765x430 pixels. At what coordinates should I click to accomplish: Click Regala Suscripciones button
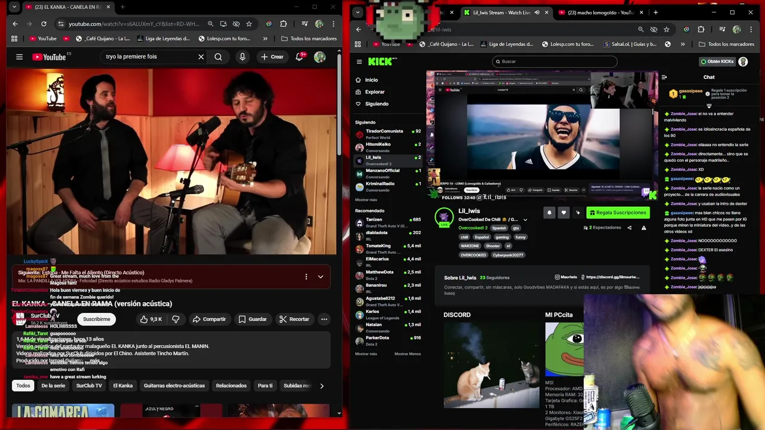618,213
